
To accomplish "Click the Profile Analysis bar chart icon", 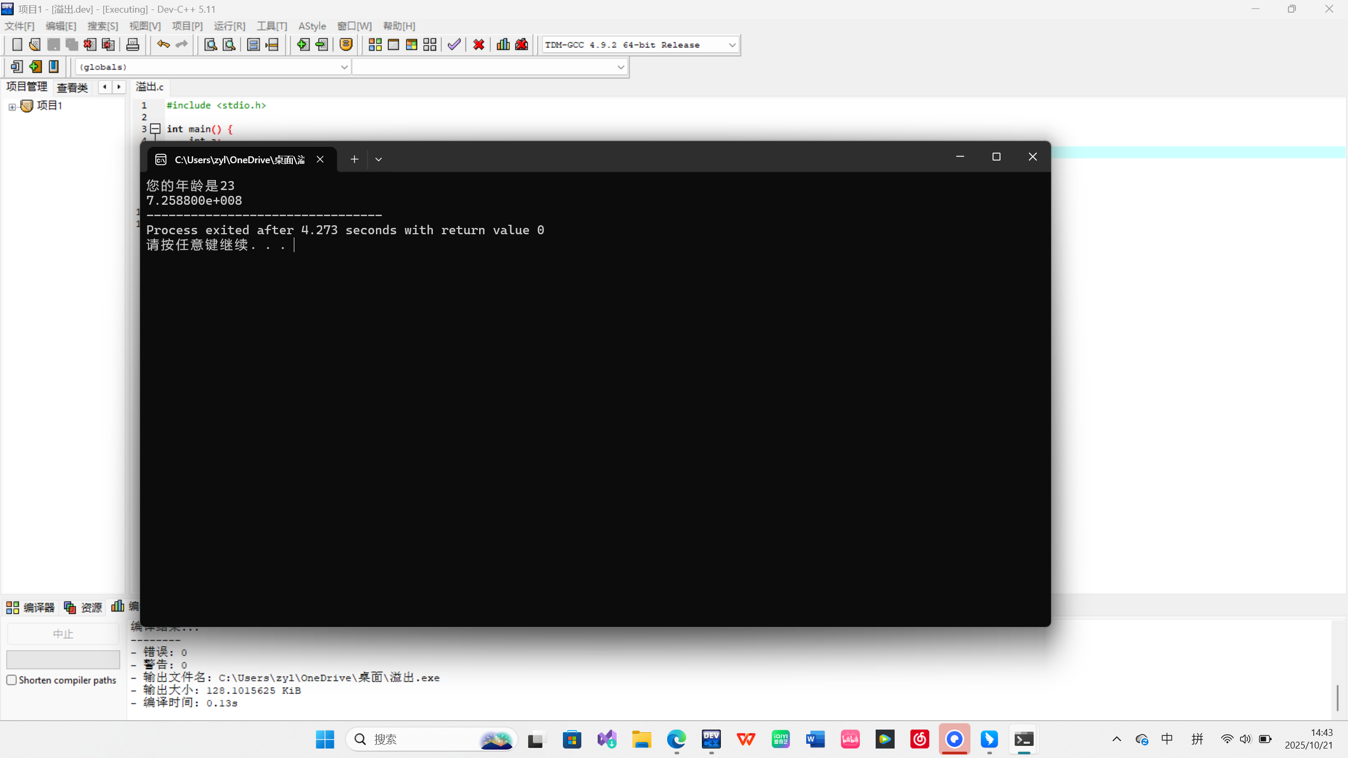I will pyautogui.click(x=503, y=45).
